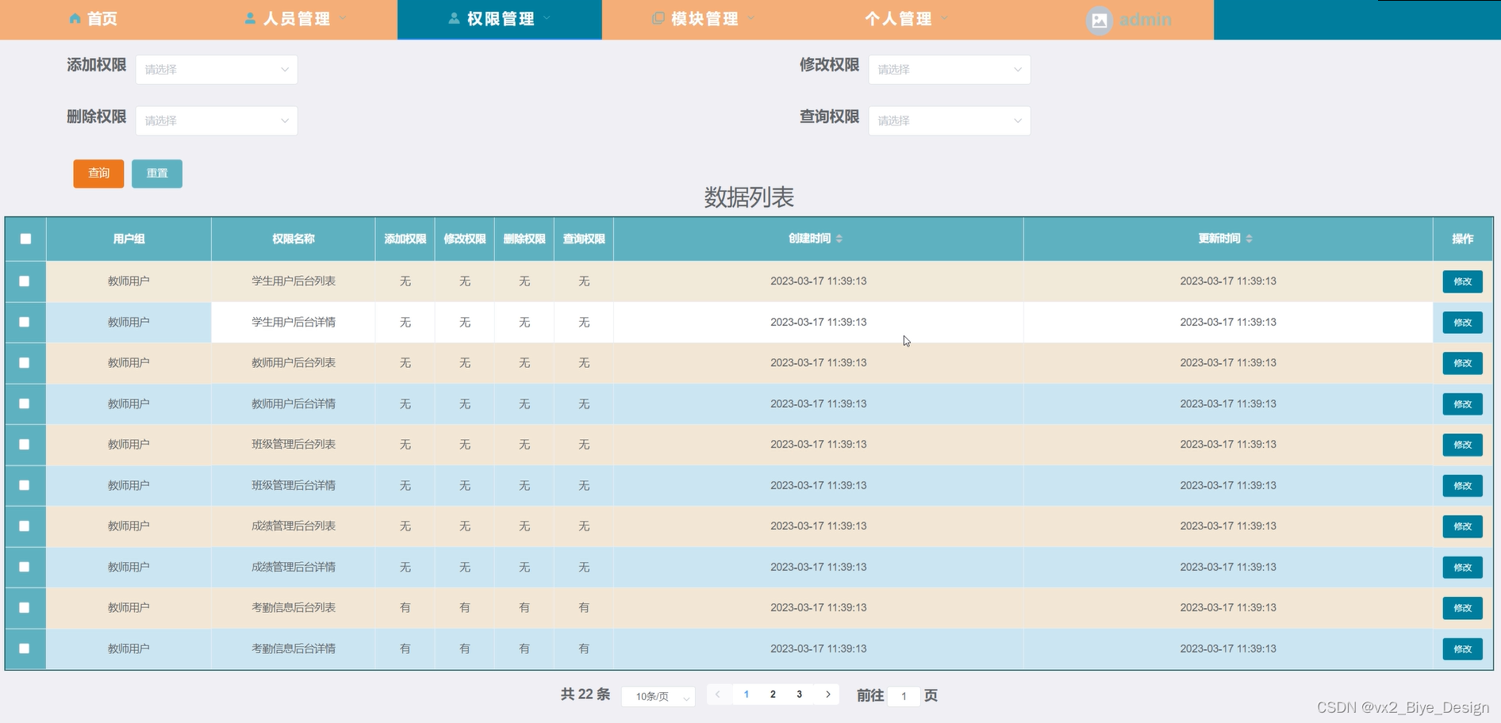Click the person icon beside 人员管理
This screenshot has height=723, width=1501.
click(250, 18)
